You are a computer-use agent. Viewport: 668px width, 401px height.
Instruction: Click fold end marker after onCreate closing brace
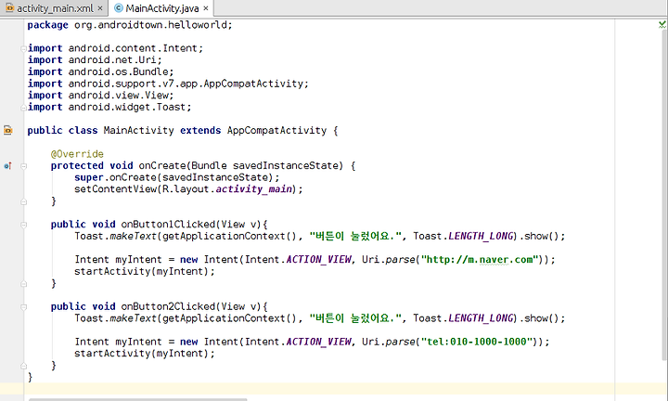coord(23,201)
